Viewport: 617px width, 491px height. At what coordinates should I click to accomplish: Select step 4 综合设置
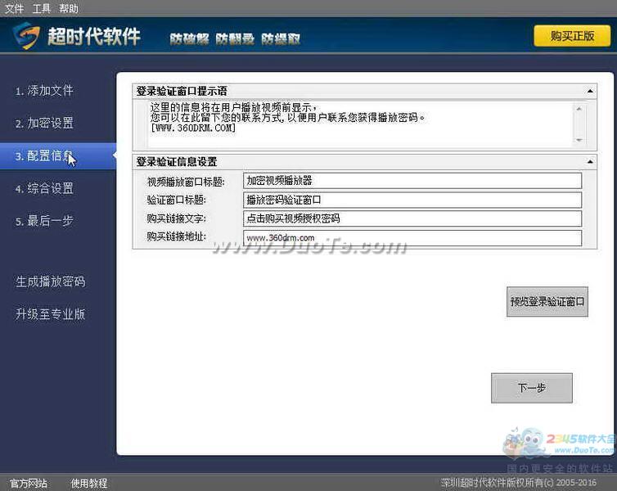coord(44,189)
